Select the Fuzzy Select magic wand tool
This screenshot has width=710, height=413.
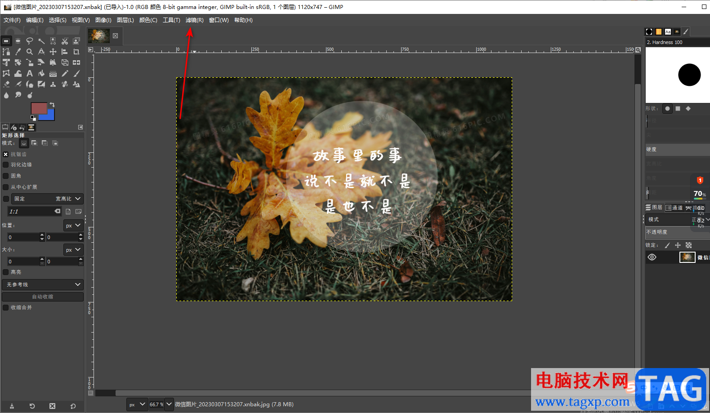tap(41, 41)
